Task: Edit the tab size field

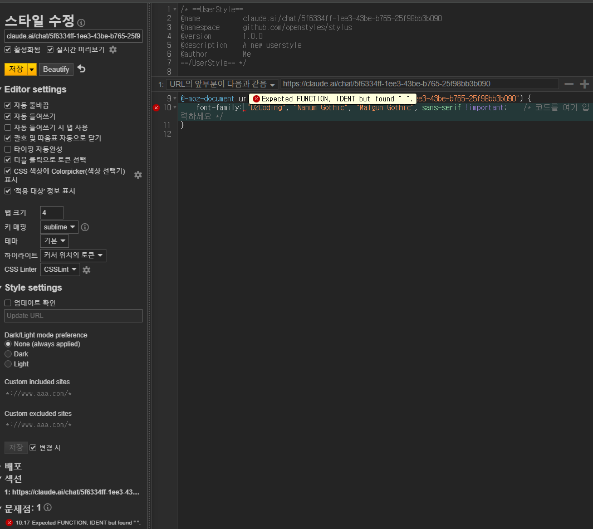Action: pos(51,213)
